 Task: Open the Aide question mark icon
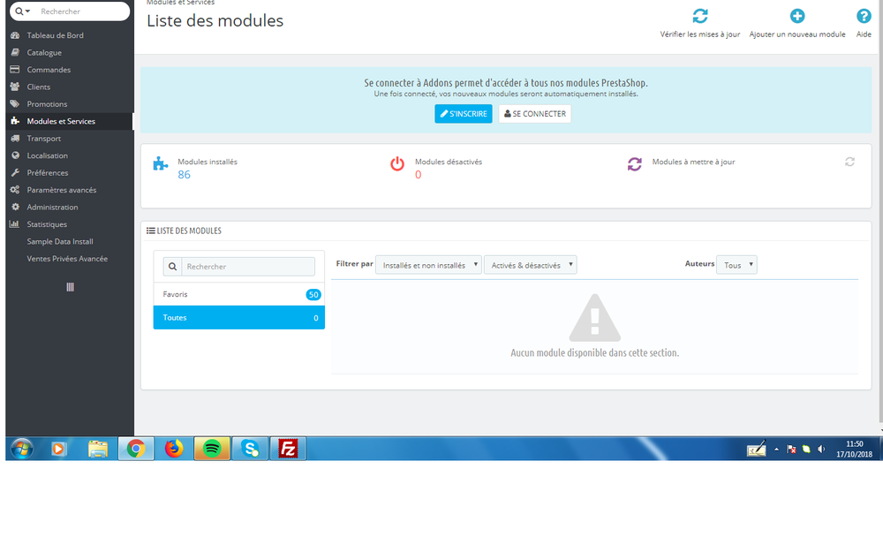(864, 16)
